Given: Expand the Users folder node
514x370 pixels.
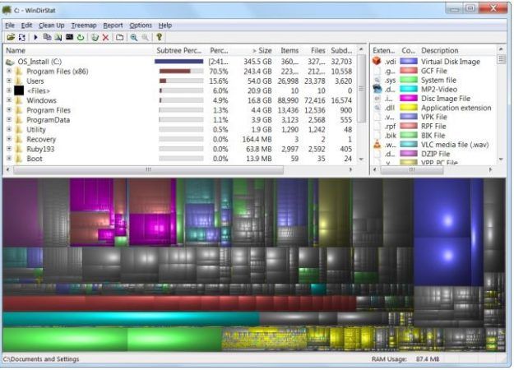Looking at the screenshot, I should click(9, 81).
